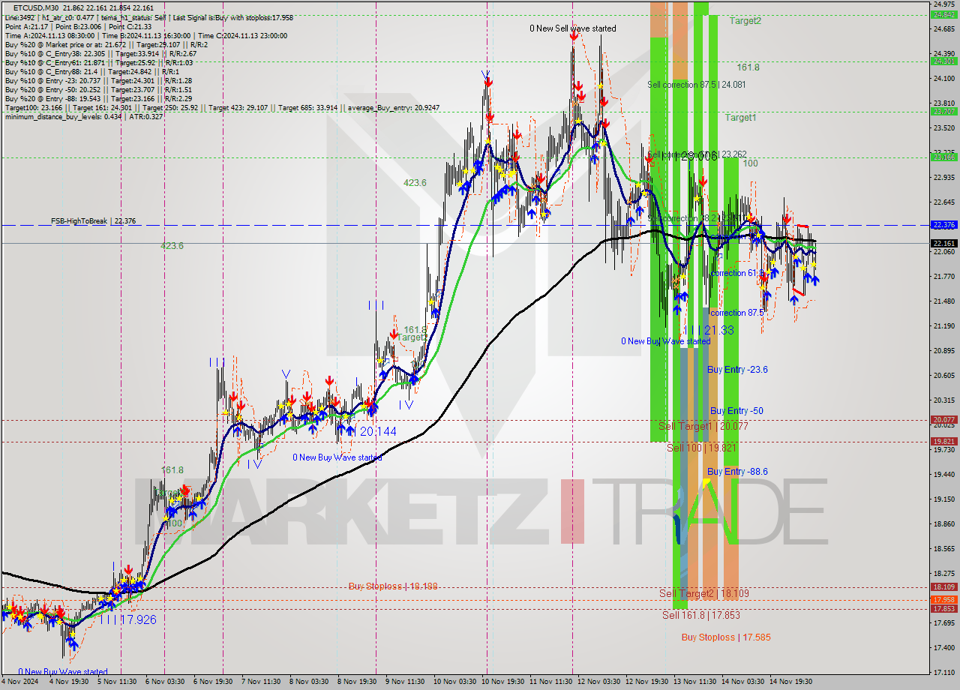
Task: Click the 'Sell 100 | 19.821' label
Action: click(702, 448)
